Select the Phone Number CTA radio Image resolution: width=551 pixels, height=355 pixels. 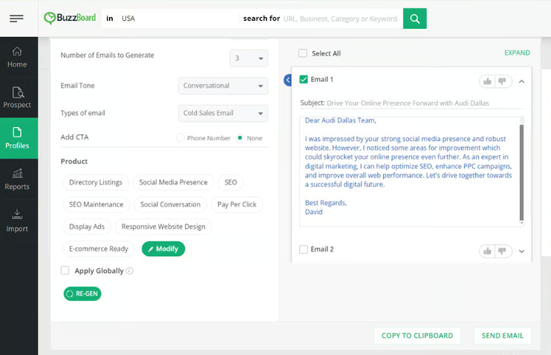click(x=180, y=138)
